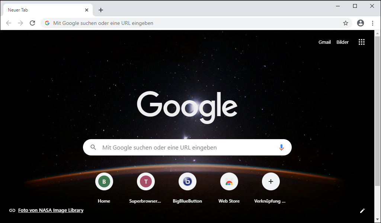Image resolution: width=381 pixels, height=223 pixels.
Task: Click the browser reload button
Action: pyautogui.click(x=32, y=23)
